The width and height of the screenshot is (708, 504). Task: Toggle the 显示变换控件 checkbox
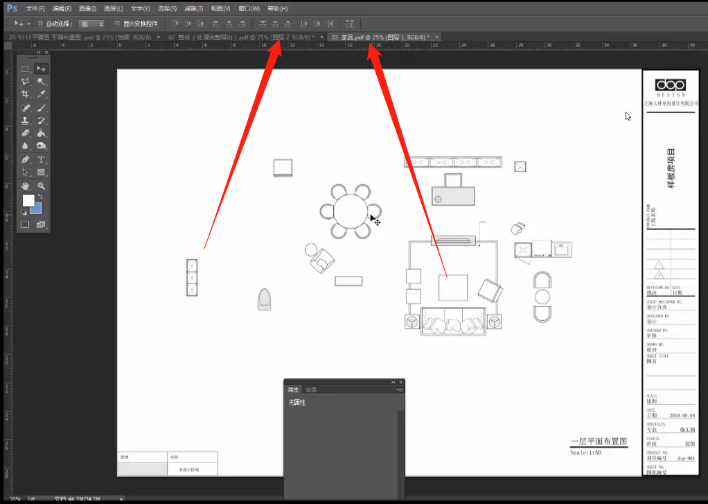[117, 24]
